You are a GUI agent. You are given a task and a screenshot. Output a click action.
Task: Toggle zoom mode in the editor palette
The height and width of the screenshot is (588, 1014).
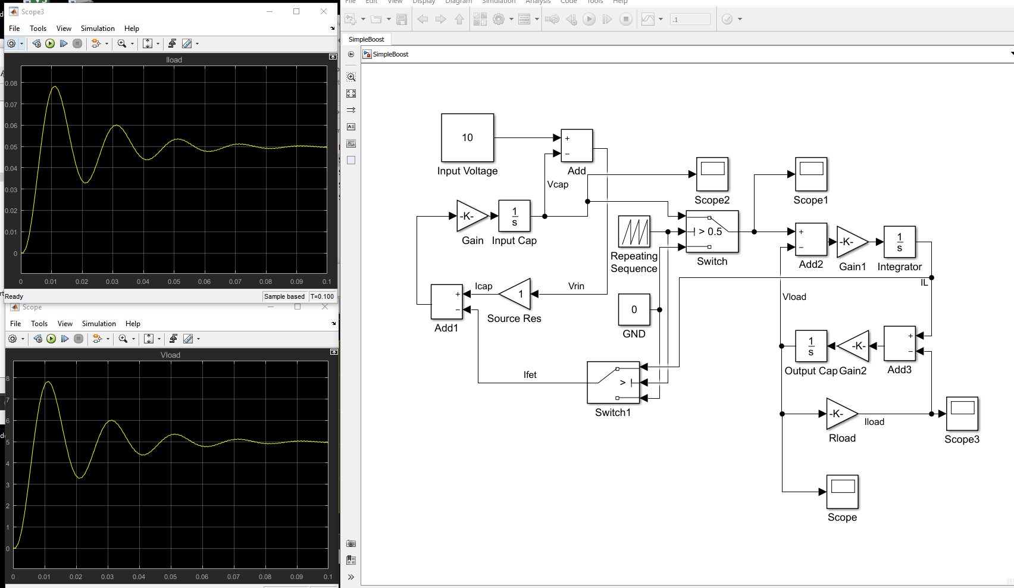(x=351, y=77)
